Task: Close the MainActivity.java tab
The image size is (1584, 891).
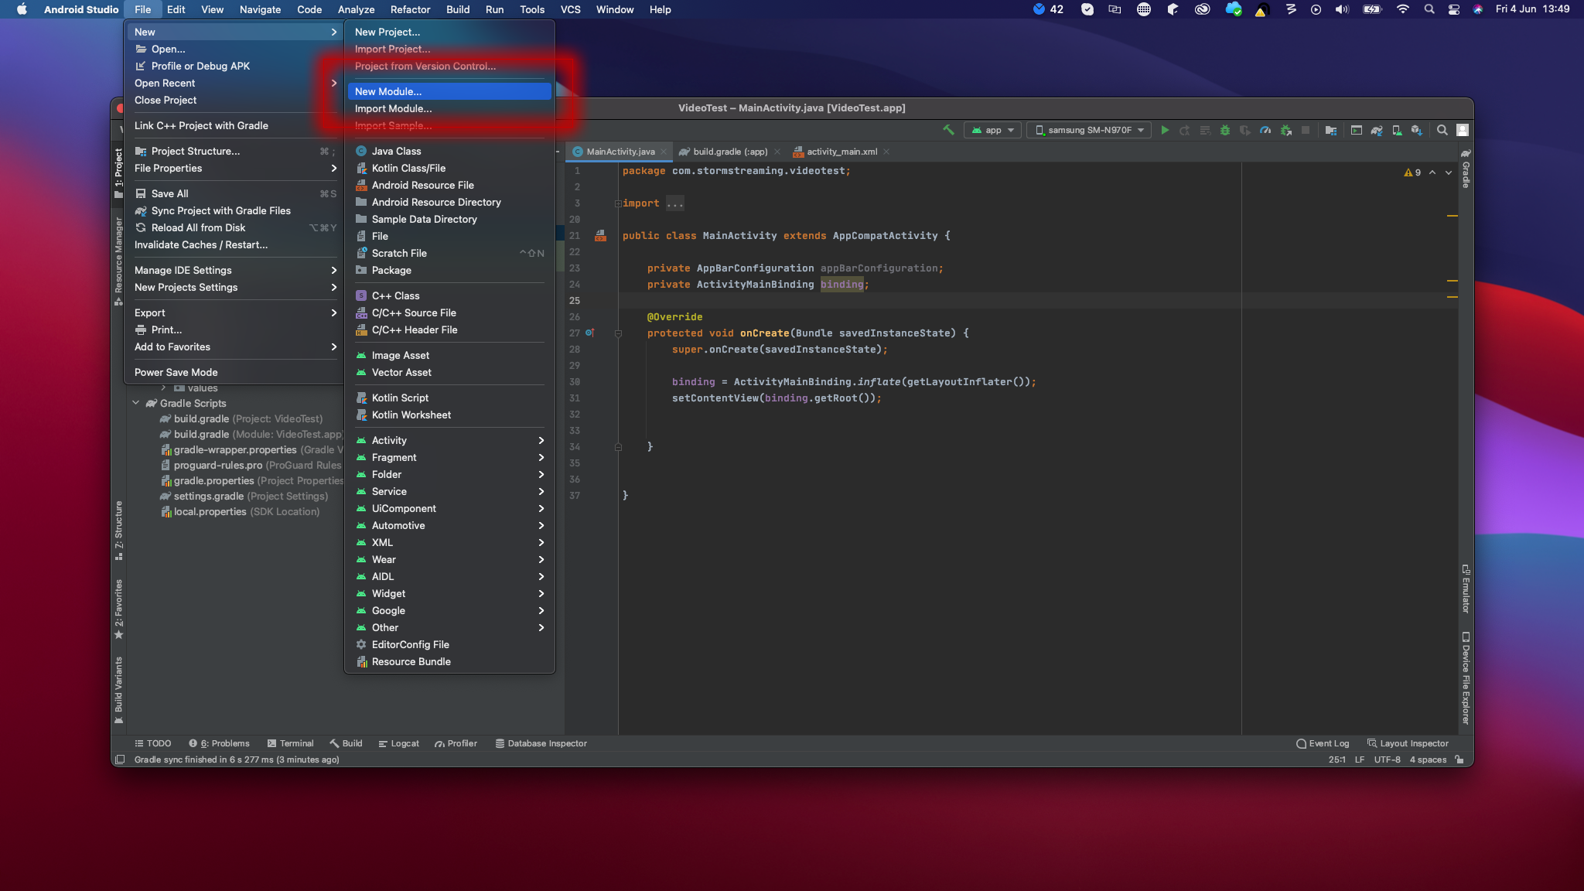Action: coord(663,152)
